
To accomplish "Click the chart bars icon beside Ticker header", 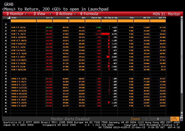I will click(9, 18).
